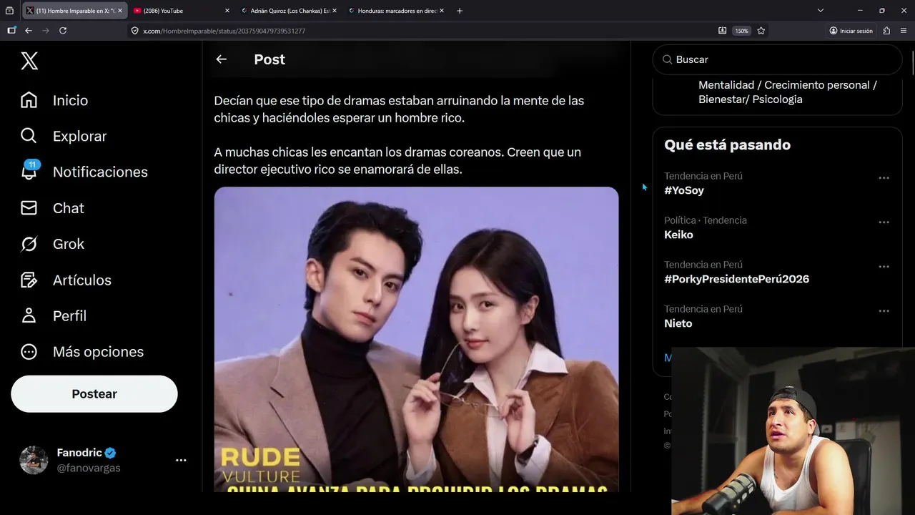This screenshot has width=915, height=515.
Task: Open the #YoSoy trend
Action: click(x=684, y=190)
